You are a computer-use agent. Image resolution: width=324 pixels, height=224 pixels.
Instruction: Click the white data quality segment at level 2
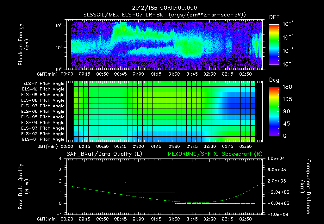point(100,181)
